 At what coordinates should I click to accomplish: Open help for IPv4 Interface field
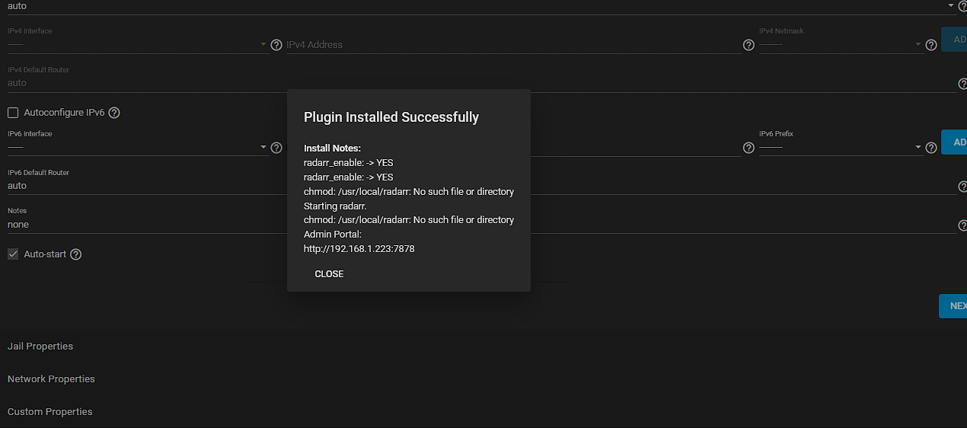pos(276,45)
